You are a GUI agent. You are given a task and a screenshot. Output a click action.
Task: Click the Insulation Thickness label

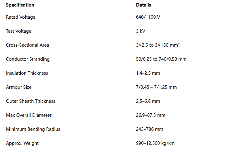(27, 73)
